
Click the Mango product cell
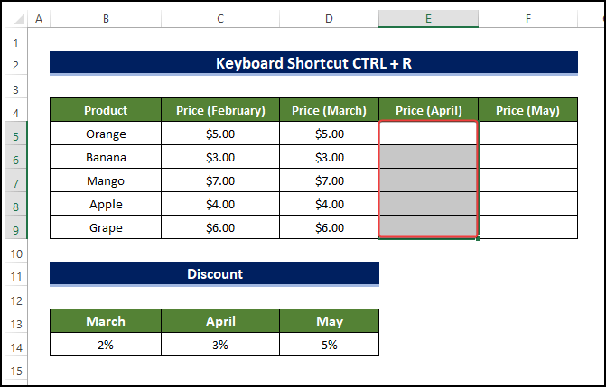click(x=106, y=181)
